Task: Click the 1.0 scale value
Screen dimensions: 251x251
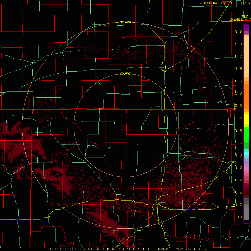Action: (238, 168)
